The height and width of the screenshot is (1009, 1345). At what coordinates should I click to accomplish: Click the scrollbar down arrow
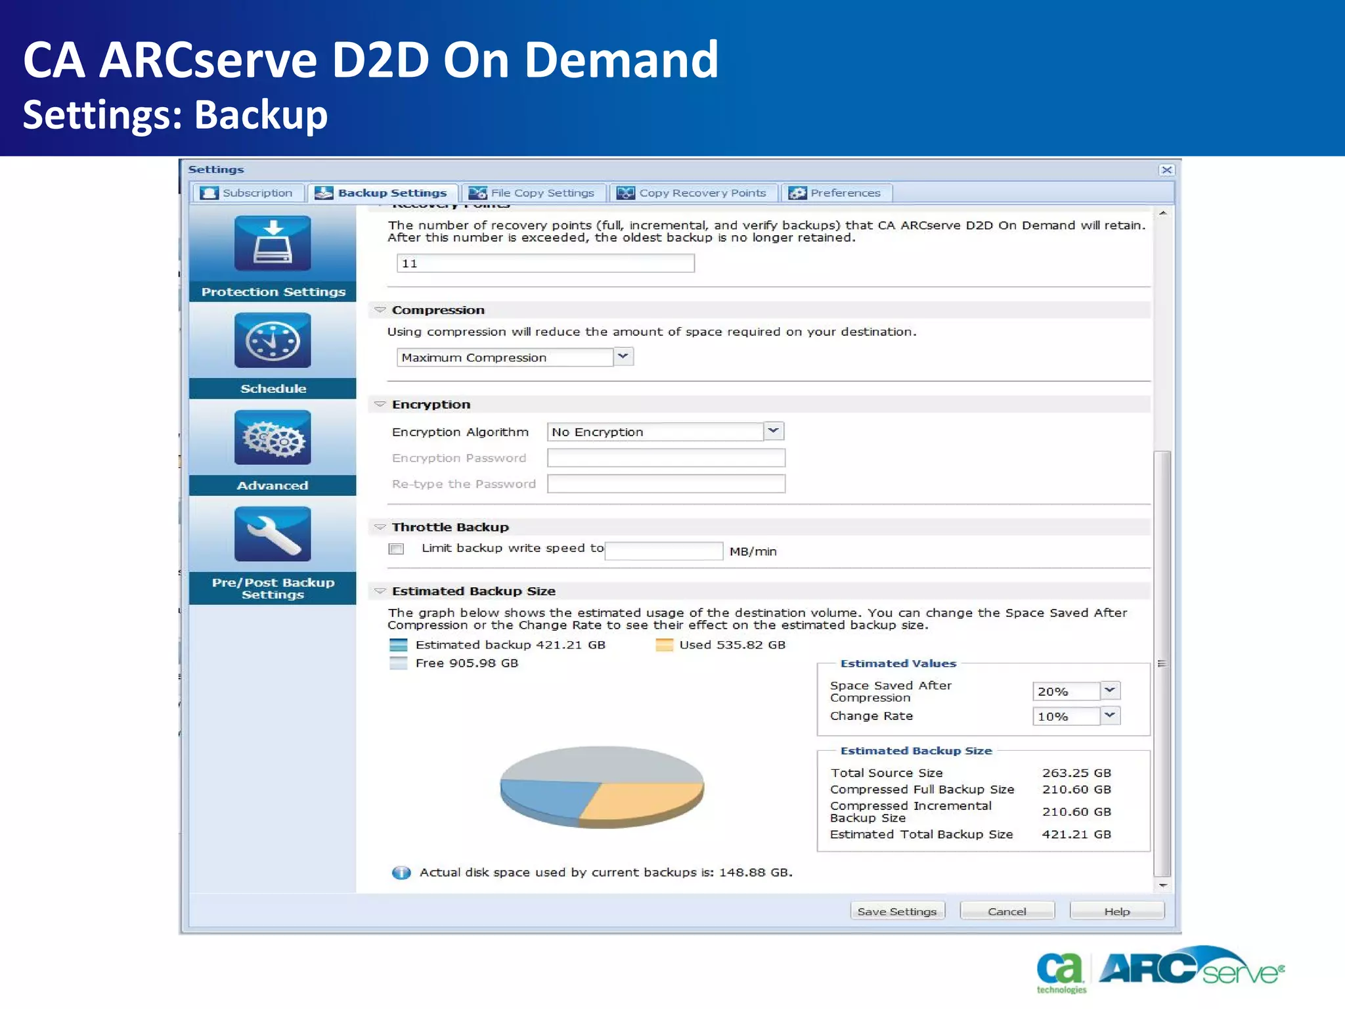click(1162, 886)
